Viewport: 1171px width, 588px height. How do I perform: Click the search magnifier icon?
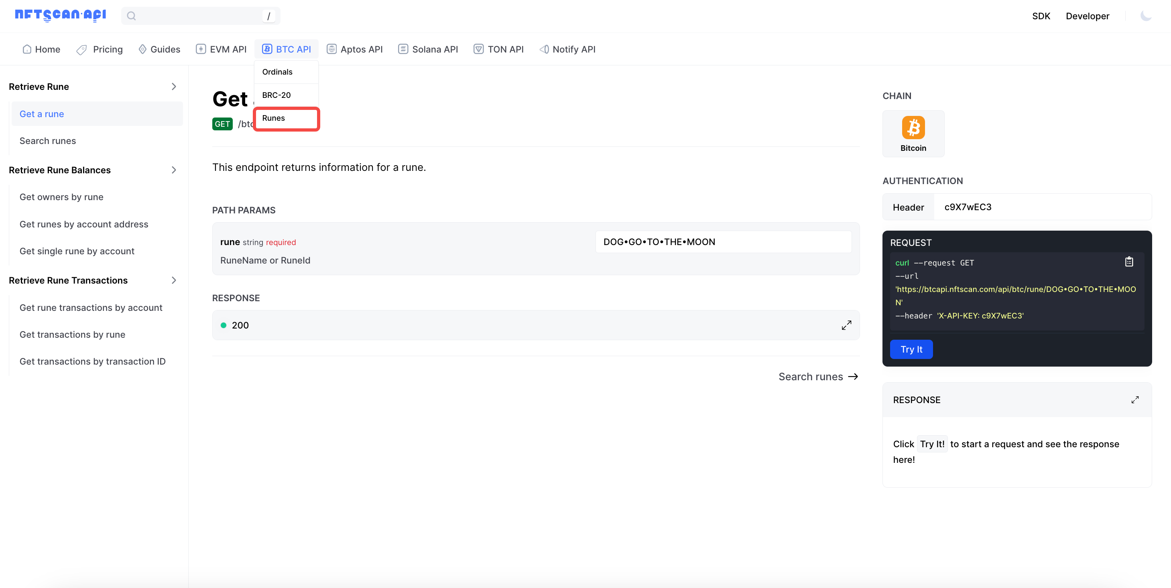click(131, 16)
